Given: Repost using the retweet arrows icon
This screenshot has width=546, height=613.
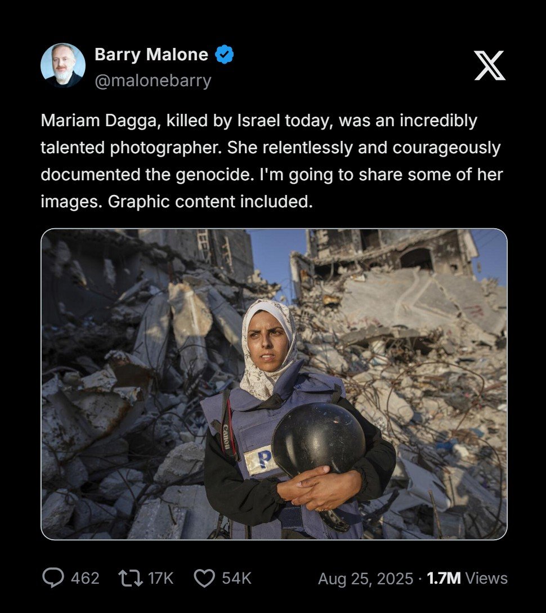Looking at the screenshot, I should pos(131,578).
